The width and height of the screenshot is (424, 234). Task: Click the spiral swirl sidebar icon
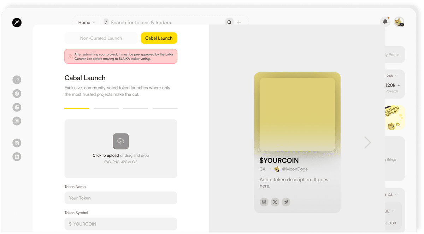click(17, 143)
